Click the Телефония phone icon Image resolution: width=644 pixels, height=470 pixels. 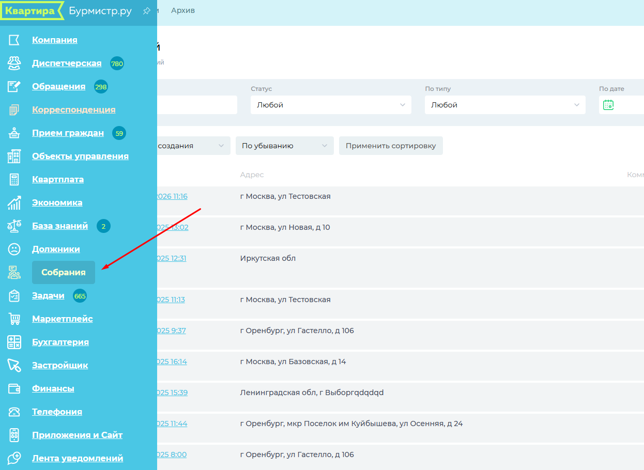point(14,412)
